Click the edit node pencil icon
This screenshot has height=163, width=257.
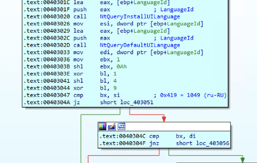112,126
